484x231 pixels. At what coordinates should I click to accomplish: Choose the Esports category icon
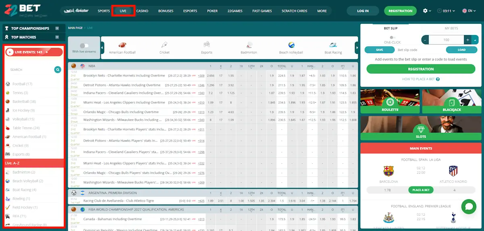click(x=207, y=45)
